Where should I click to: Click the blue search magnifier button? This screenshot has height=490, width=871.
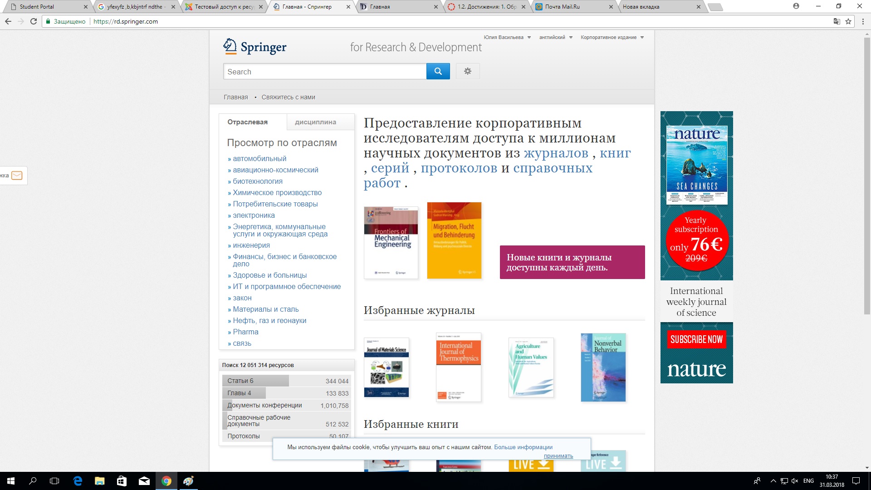(438, 71)
